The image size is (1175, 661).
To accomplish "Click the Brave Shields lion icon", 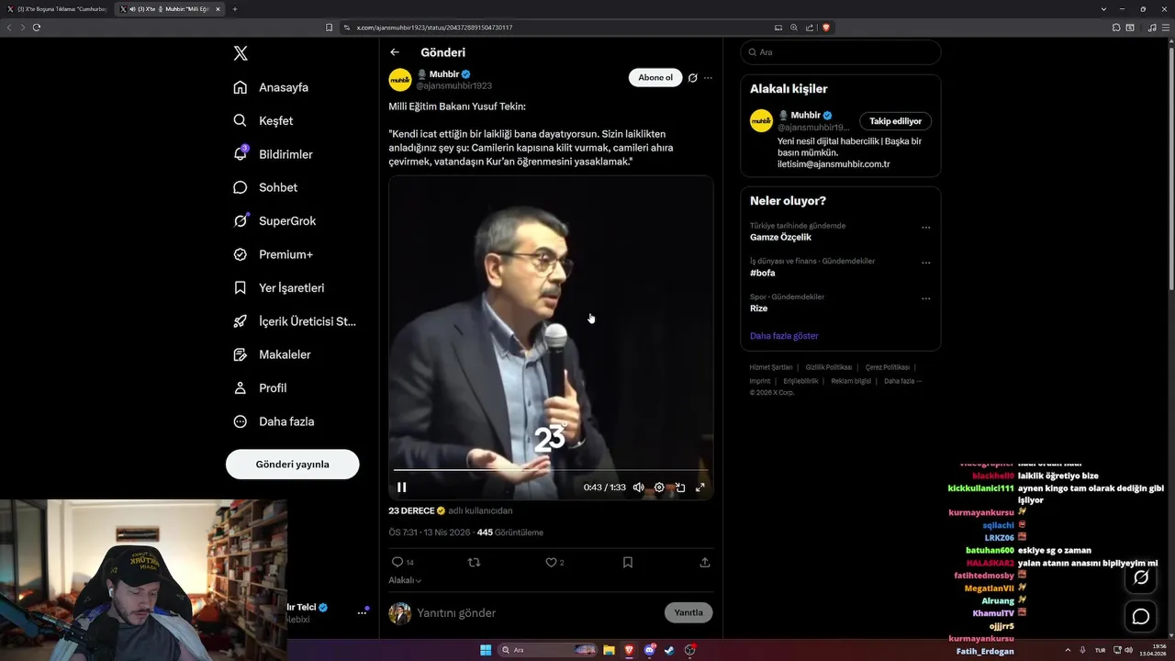I will click(826, 28).
